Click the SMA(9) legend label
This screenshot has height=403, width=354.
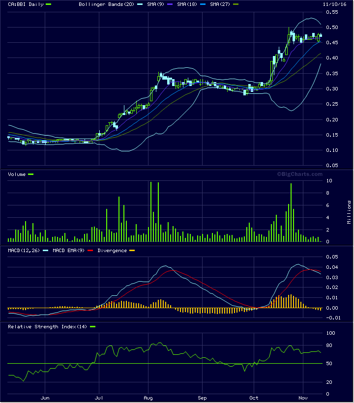(x=155, y=4)
